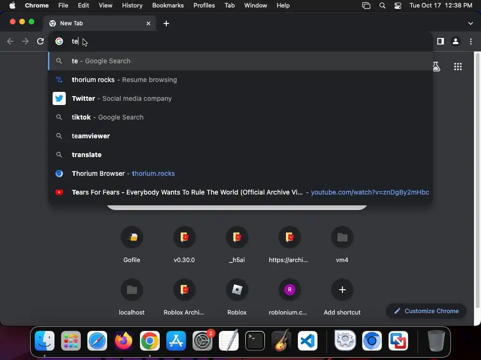Image resolution: width=481 pixels, height=360 pixels.
Task: Close the New Tab tab
Action: pyautogui.click(x=148, y=23)
